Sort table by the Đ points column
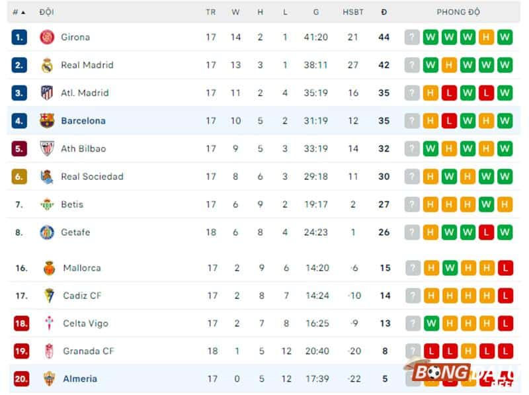Image resolution: width=529 pixels, height=395 pixels. 384,12
